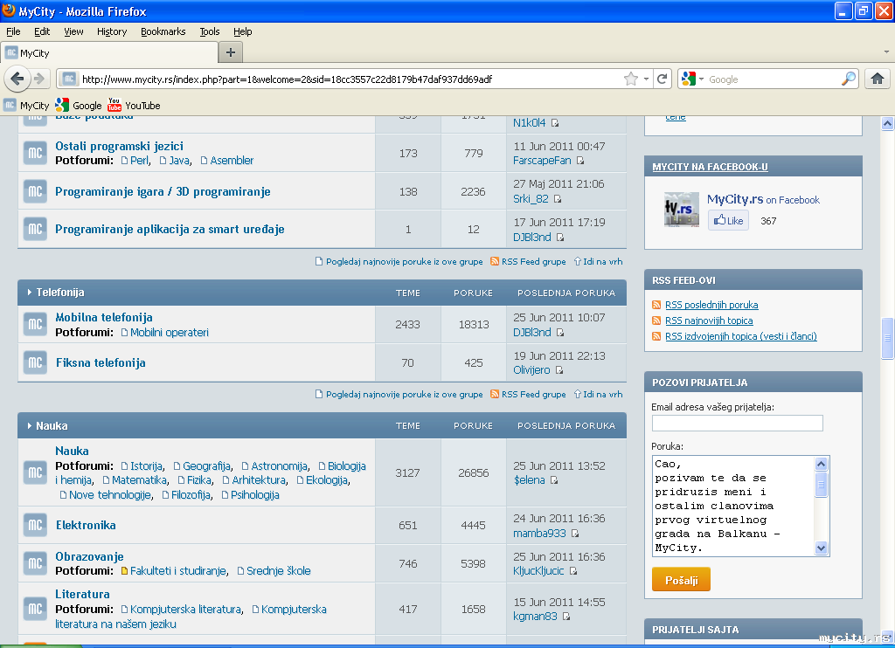Open the Edit menu

42,31
